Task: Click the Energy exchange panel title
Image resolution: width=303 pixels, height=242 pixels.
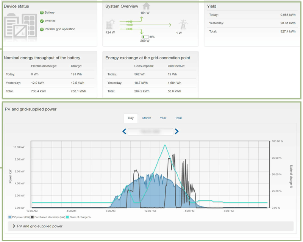Action: coord(148,58)
